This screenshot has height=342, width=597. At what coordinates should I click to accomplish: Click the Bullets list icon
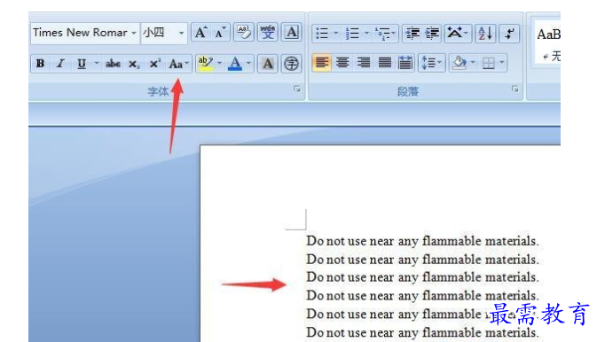click(x=322, y=33)
